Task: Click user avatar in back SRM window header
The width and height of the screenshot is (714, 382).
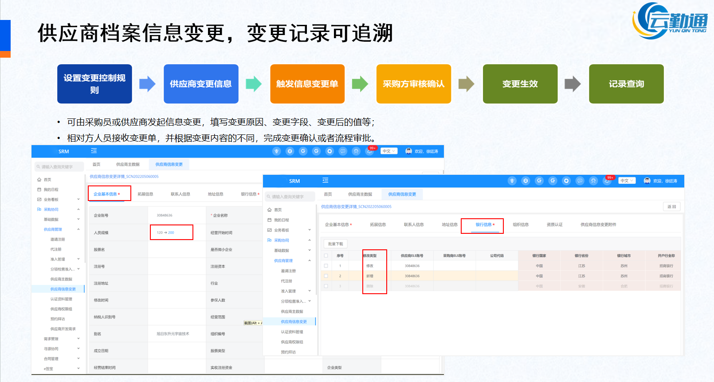Action: tap(409, 151)
